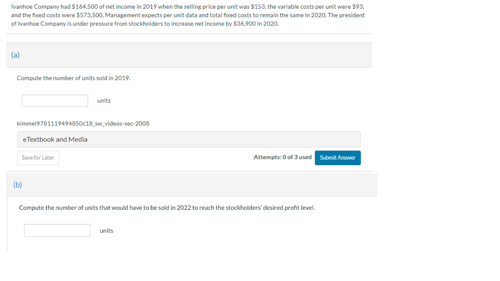This screenshot has width=500, height=281.
Task: Click the Ivanhoe Company problem description paragraph
Action: pos(188,15)
